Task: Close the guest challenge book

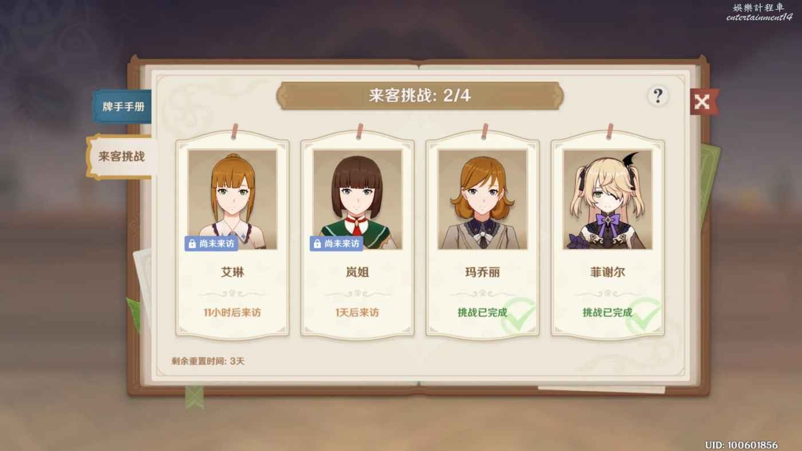Action: click(x=702, y=102)
